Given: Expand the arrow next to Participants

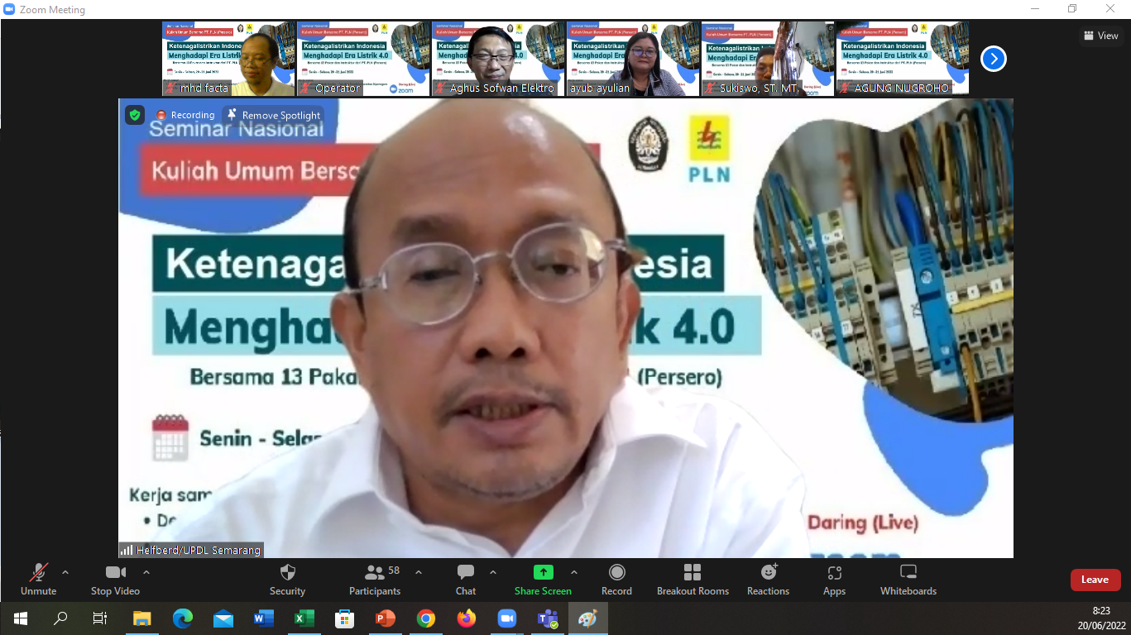Looking at the screenshot, I should point(419,572).
